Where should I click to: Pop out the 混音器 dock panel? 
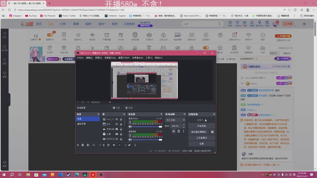tap(161, 114)
